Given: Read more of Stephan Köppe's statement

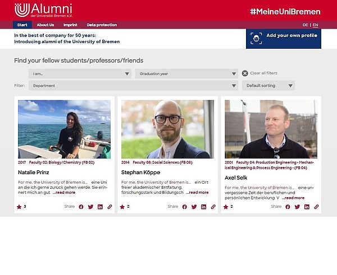Looking at the screenshot, I should [x=197, y=192].
